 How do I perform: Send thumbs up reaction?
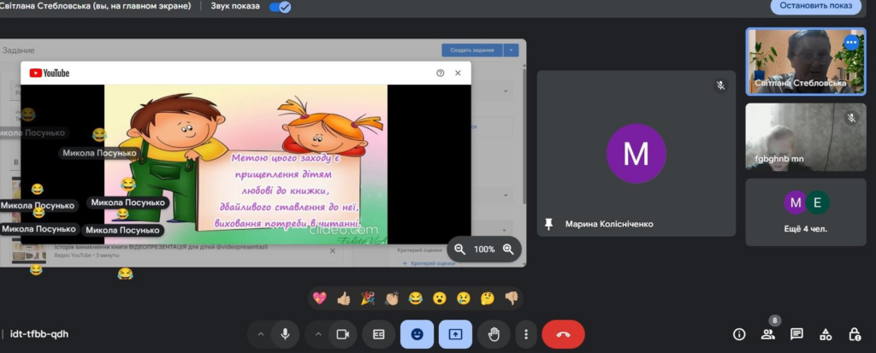344,298
